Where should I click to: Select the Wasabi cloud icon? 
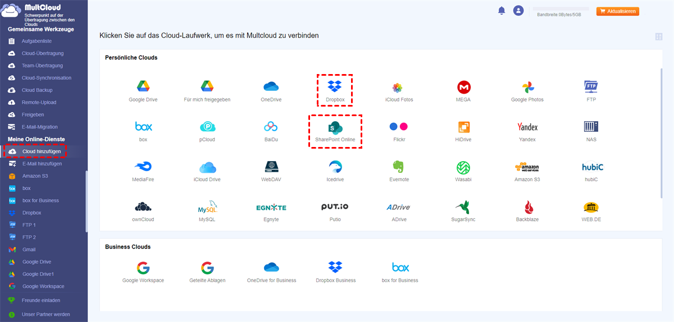463,167
